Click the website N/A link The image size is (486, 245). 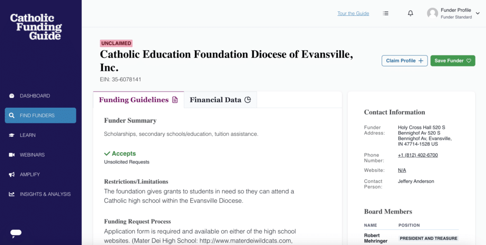coord(402,170)
